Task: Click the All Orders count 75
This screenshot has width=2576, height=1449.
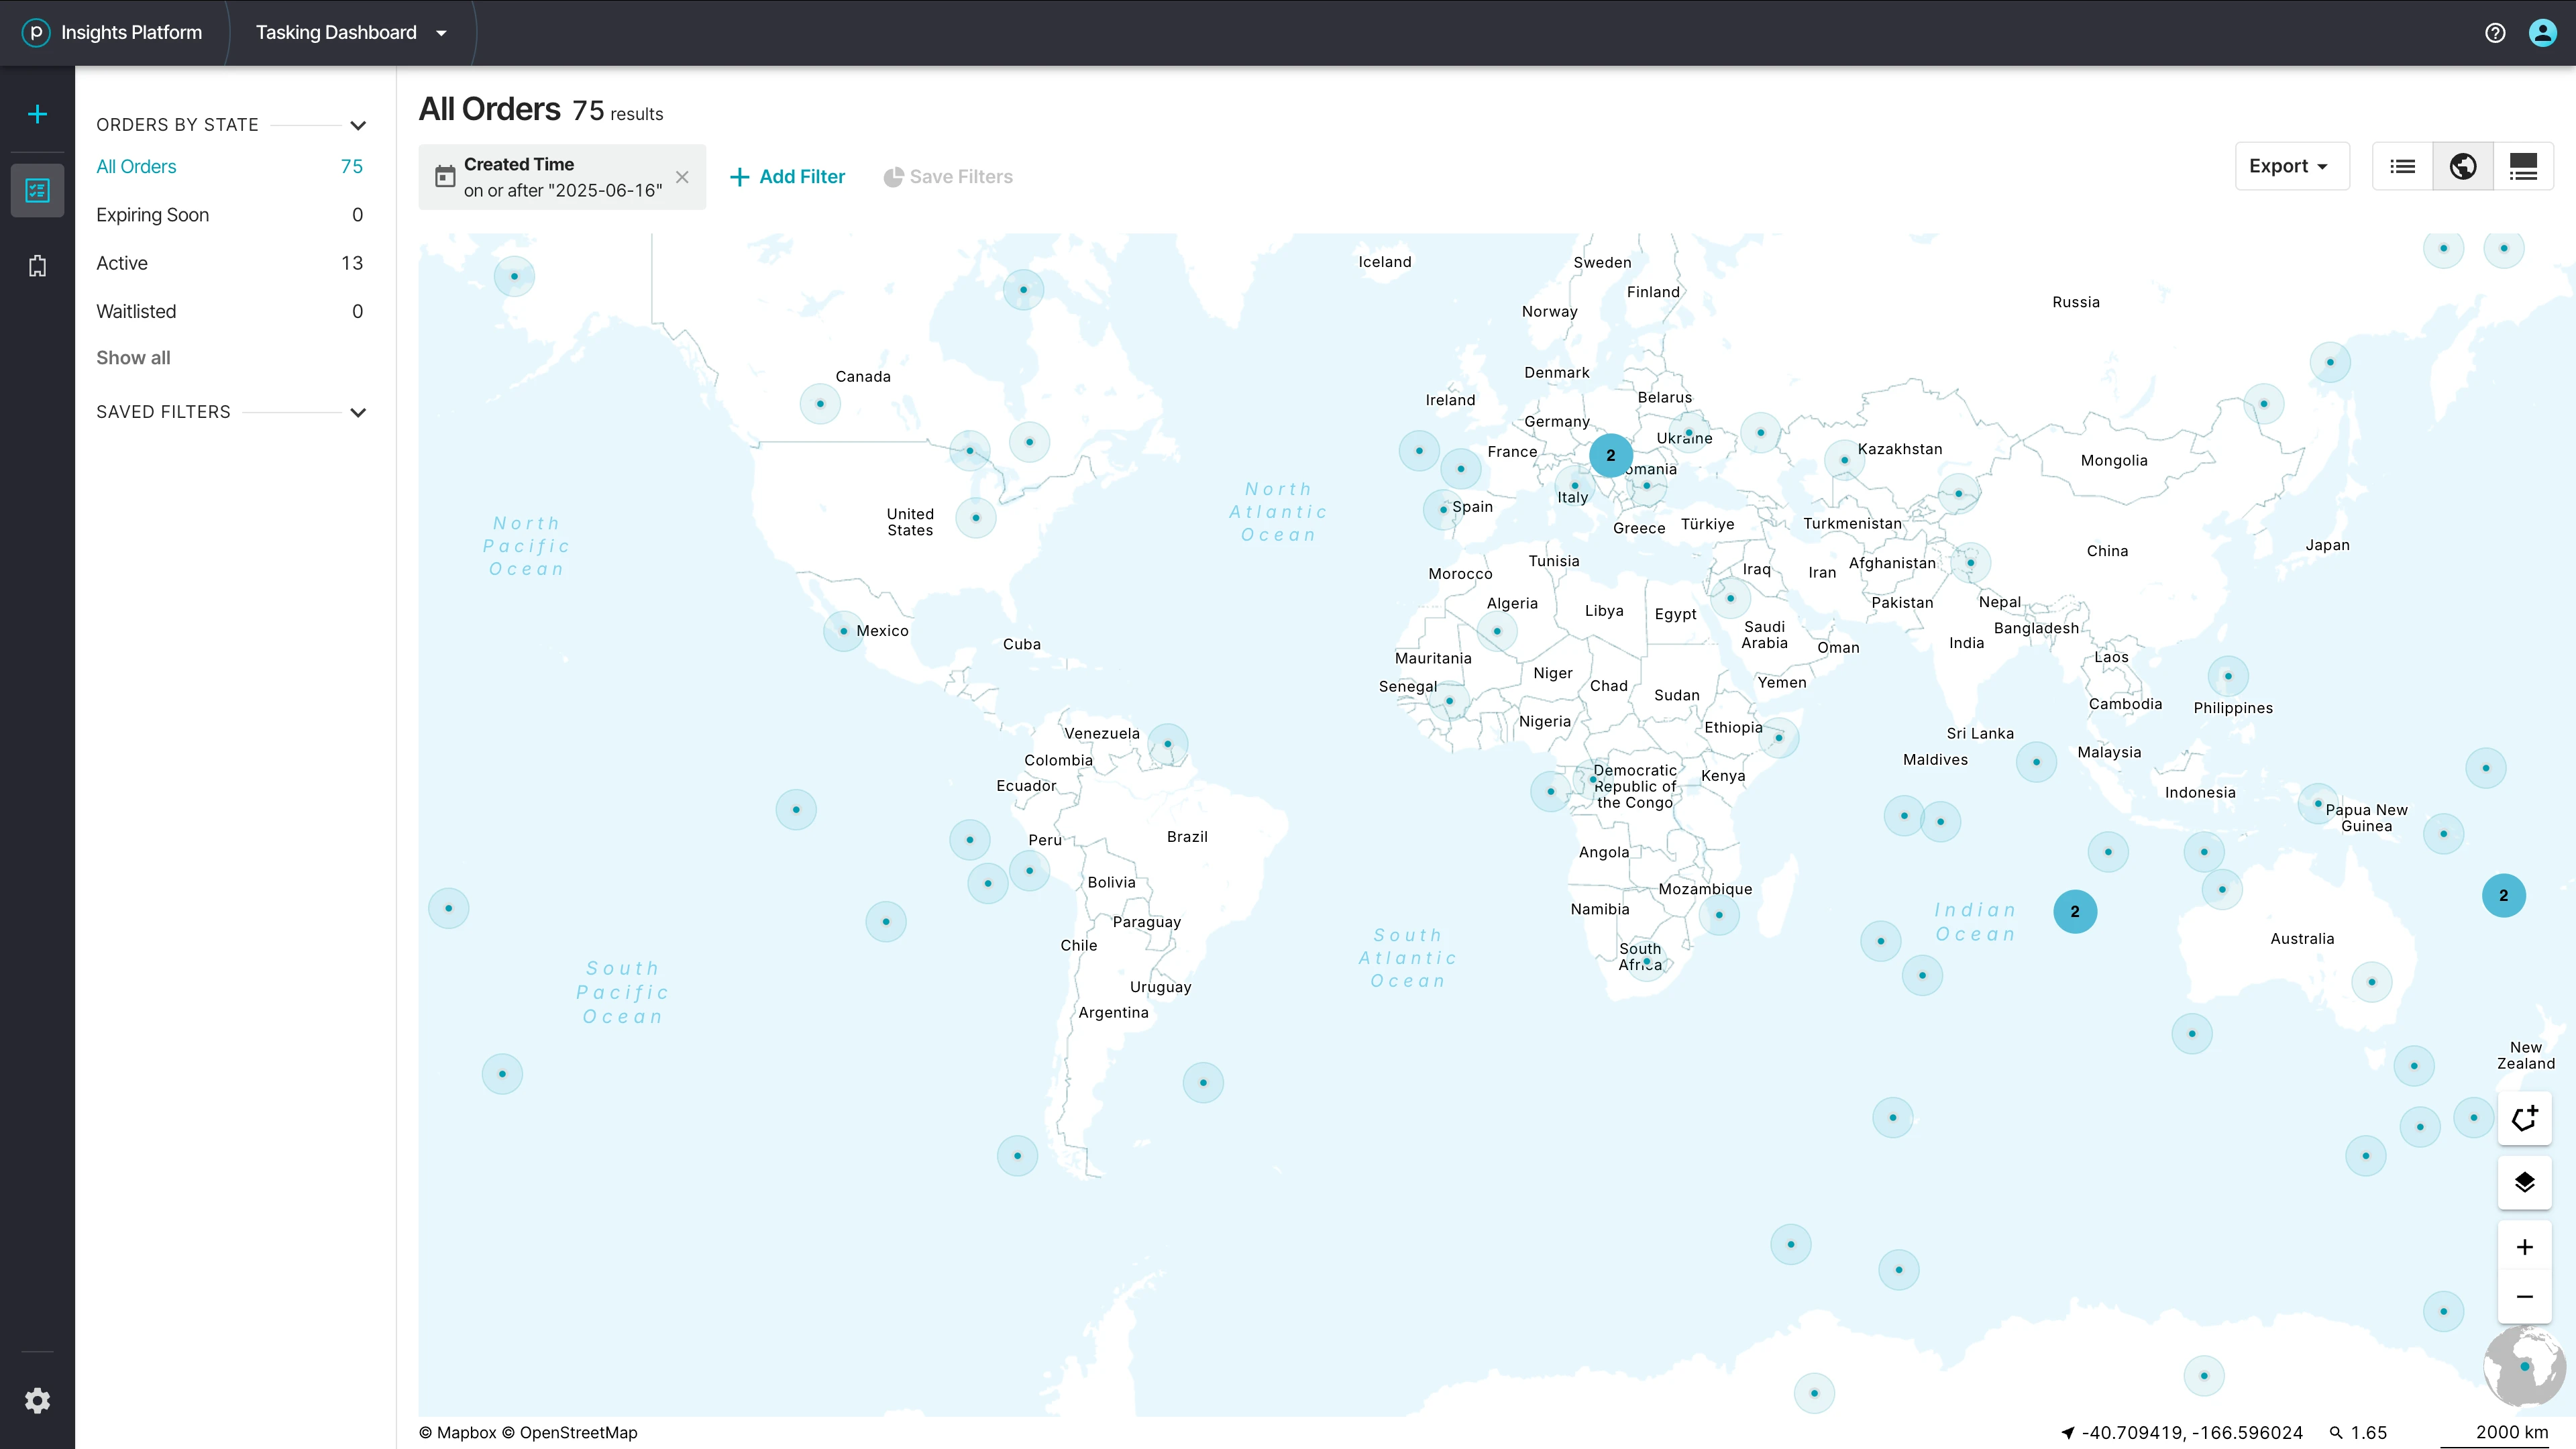Action: pyautogui.click(x=351, y=166)
